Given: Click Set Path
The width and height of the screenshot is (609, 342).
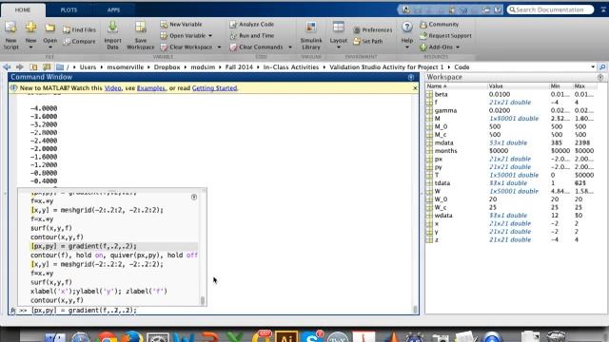Looking at the screenshot, I should pos(368,41).
